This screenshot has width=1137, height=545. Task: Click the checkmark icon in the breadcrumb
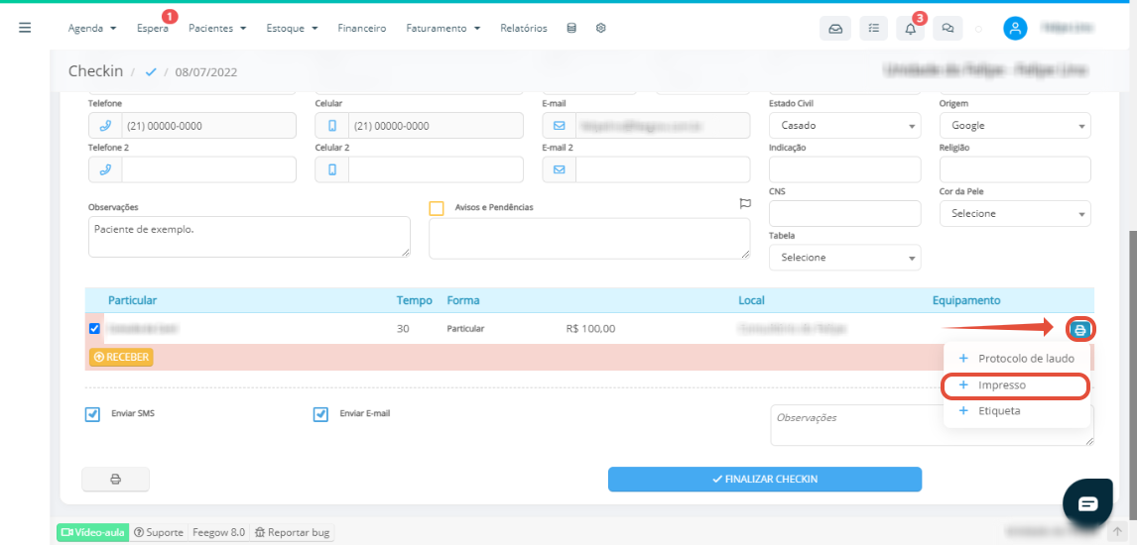(x=152, y=71)
